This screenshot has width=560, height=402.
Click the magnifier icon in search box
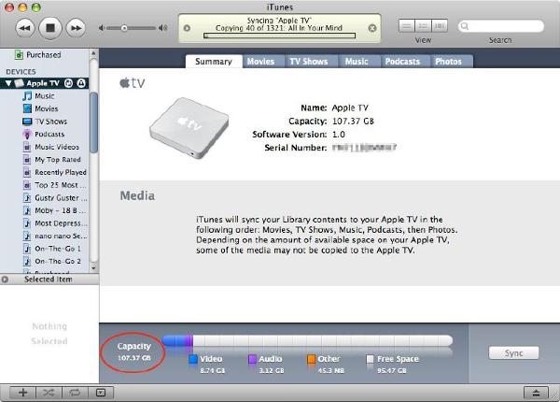(x=464, y=26)
